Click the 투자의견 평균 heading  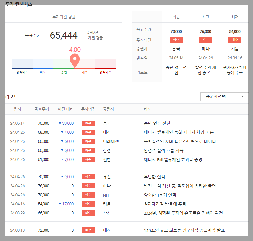(64, 17)
